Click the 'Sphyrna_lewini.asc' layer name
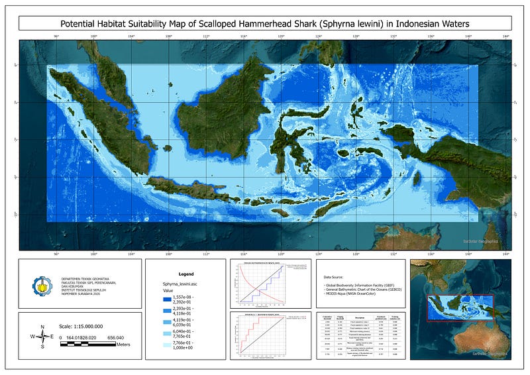The height and width of the screenshot is (375, 530). (x=180, y=284)
